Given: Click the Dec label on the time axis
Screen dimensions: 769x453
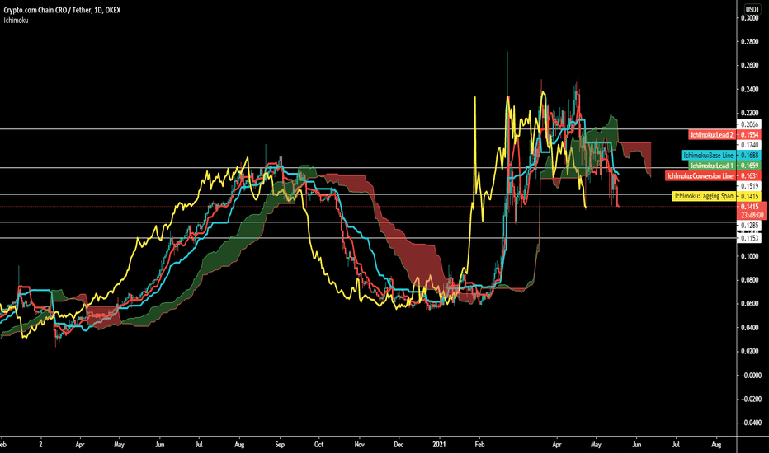Looking at the screenshot, I should (x=399, y=445).
